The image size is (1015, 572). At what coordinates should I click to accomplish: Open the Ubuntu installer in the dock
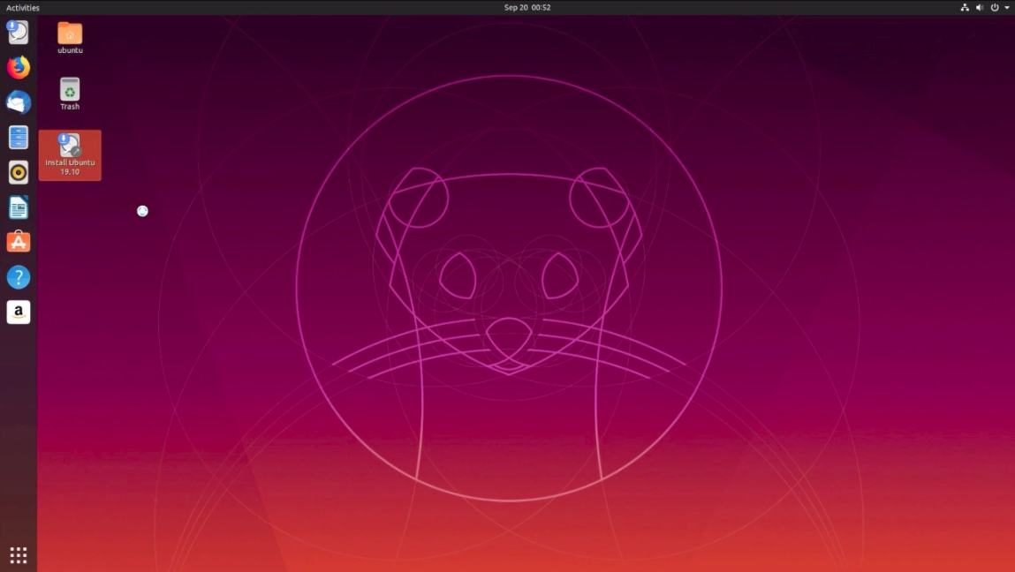[x=19, y=32]
